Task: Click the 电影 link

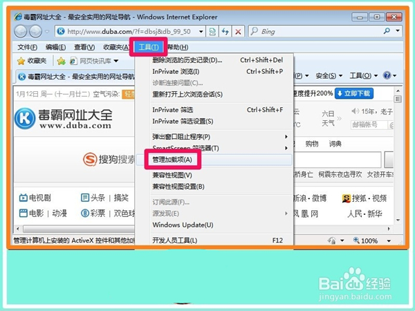Action: tap(32, 213)
